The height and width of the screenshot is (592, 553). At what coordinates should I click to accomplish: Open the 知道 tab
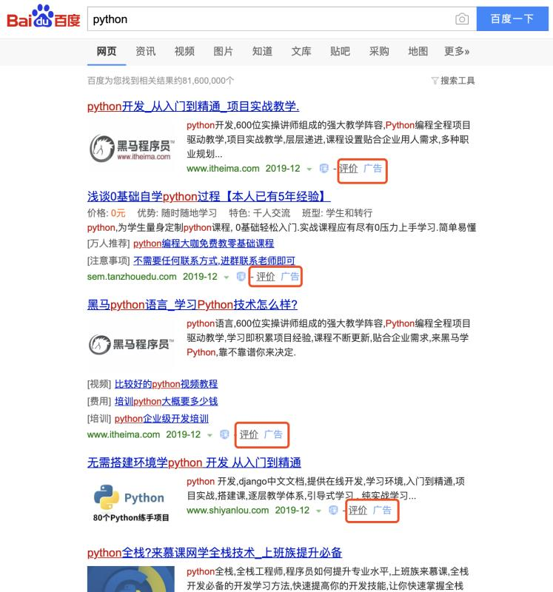tap(262, 51)
